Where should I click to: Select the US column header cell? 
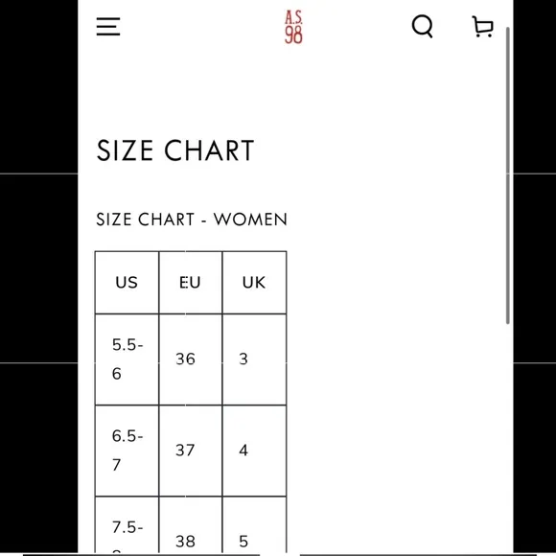[127, 283]
